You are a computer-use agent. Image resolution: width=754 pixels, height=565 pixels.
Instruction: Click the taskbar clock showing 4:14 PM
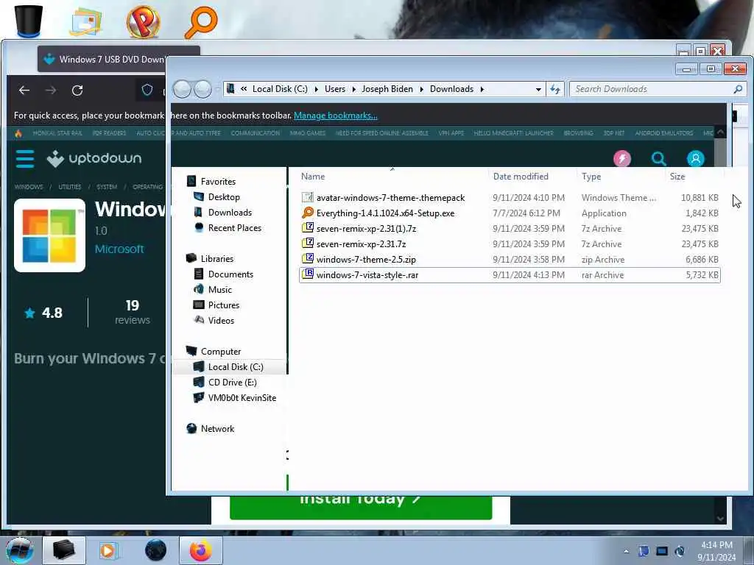pyautogui.click(x=716, y=551)
